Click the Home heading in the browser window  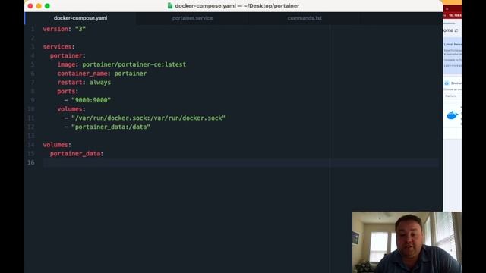click(x=448, y=30)
